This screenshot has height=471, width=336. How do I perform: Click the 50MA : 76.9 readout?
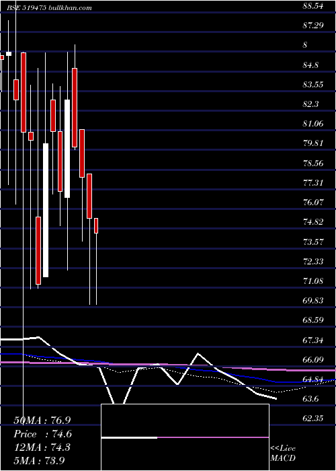pyautogui.click(x=42, y=420)
